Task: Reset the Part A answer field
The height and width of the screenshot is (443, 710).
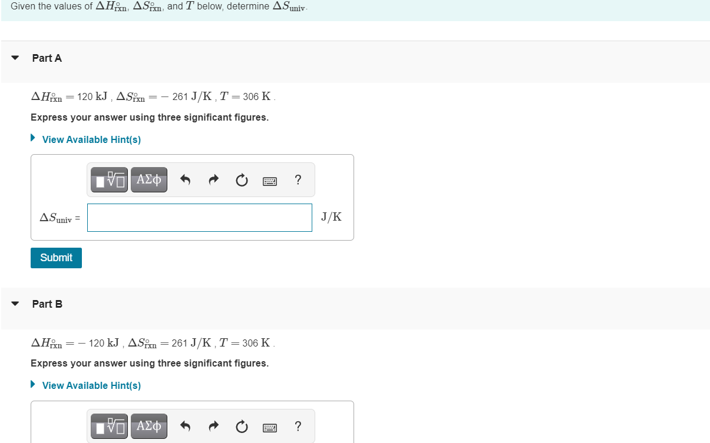Action: [242, 180]
